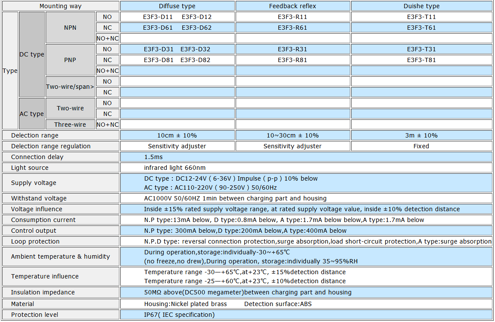Select the '(no freeze,no drew)' humidity line

251,261
